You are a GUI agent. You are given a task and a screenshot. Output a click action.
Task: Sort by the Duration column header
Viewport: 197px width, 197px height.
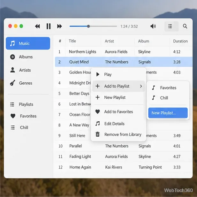[180, 41]
